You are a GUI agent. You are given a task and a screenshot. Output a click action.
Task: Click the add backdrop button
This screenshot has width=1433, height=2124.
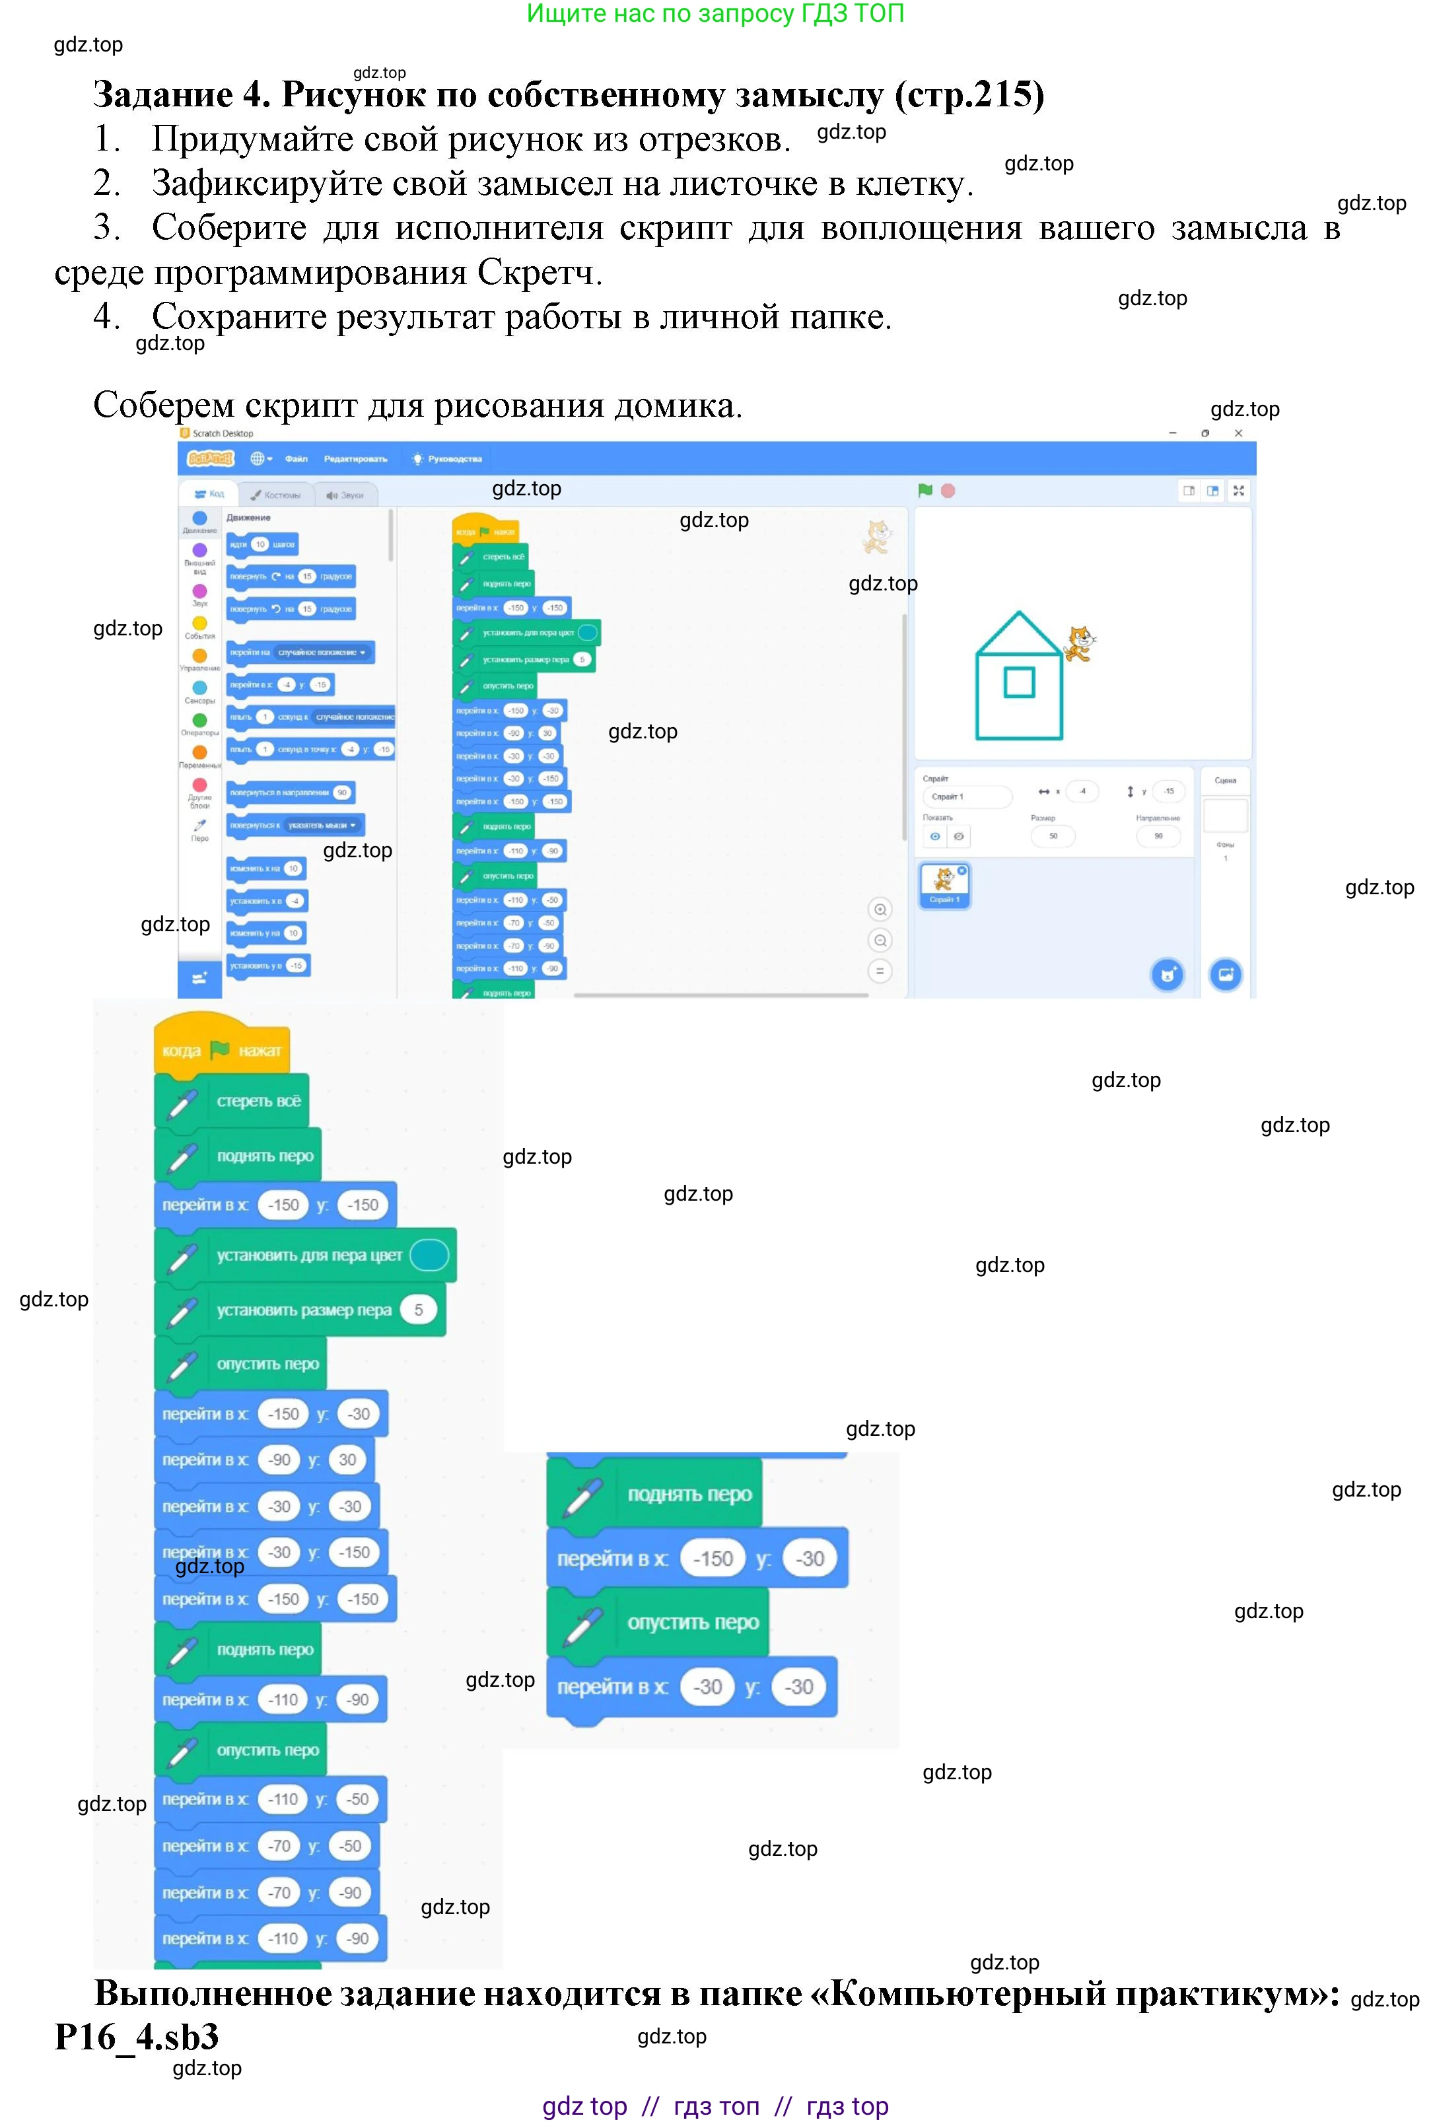(1226, 974)
